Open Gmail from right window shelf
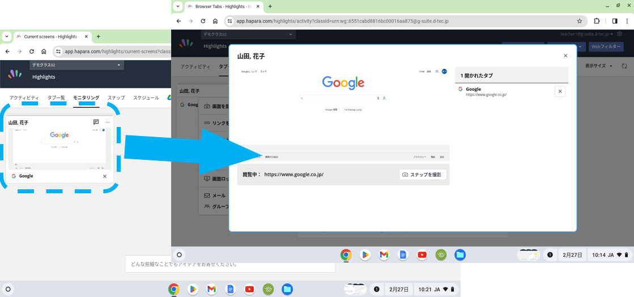The width and height of the screenshot is (634, 297). (x=384, y=254)
